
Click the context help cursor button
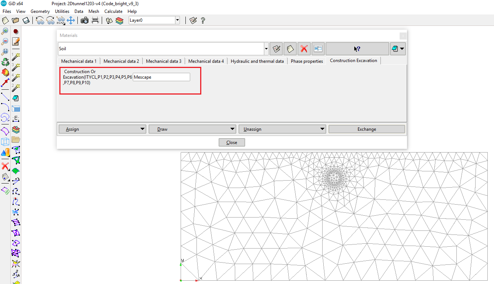click(357, 49)
